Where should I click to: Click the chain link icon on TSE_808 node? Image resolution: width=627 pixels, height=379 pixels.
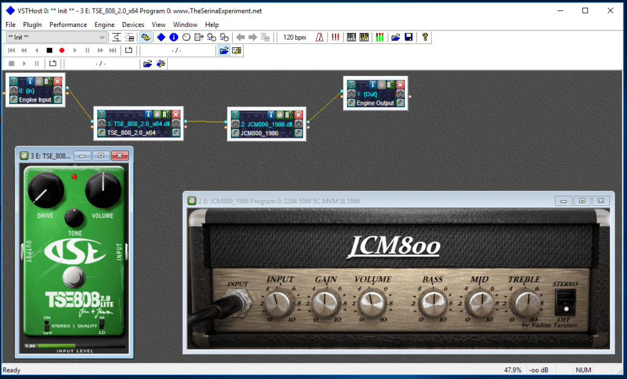click(102, 114)
